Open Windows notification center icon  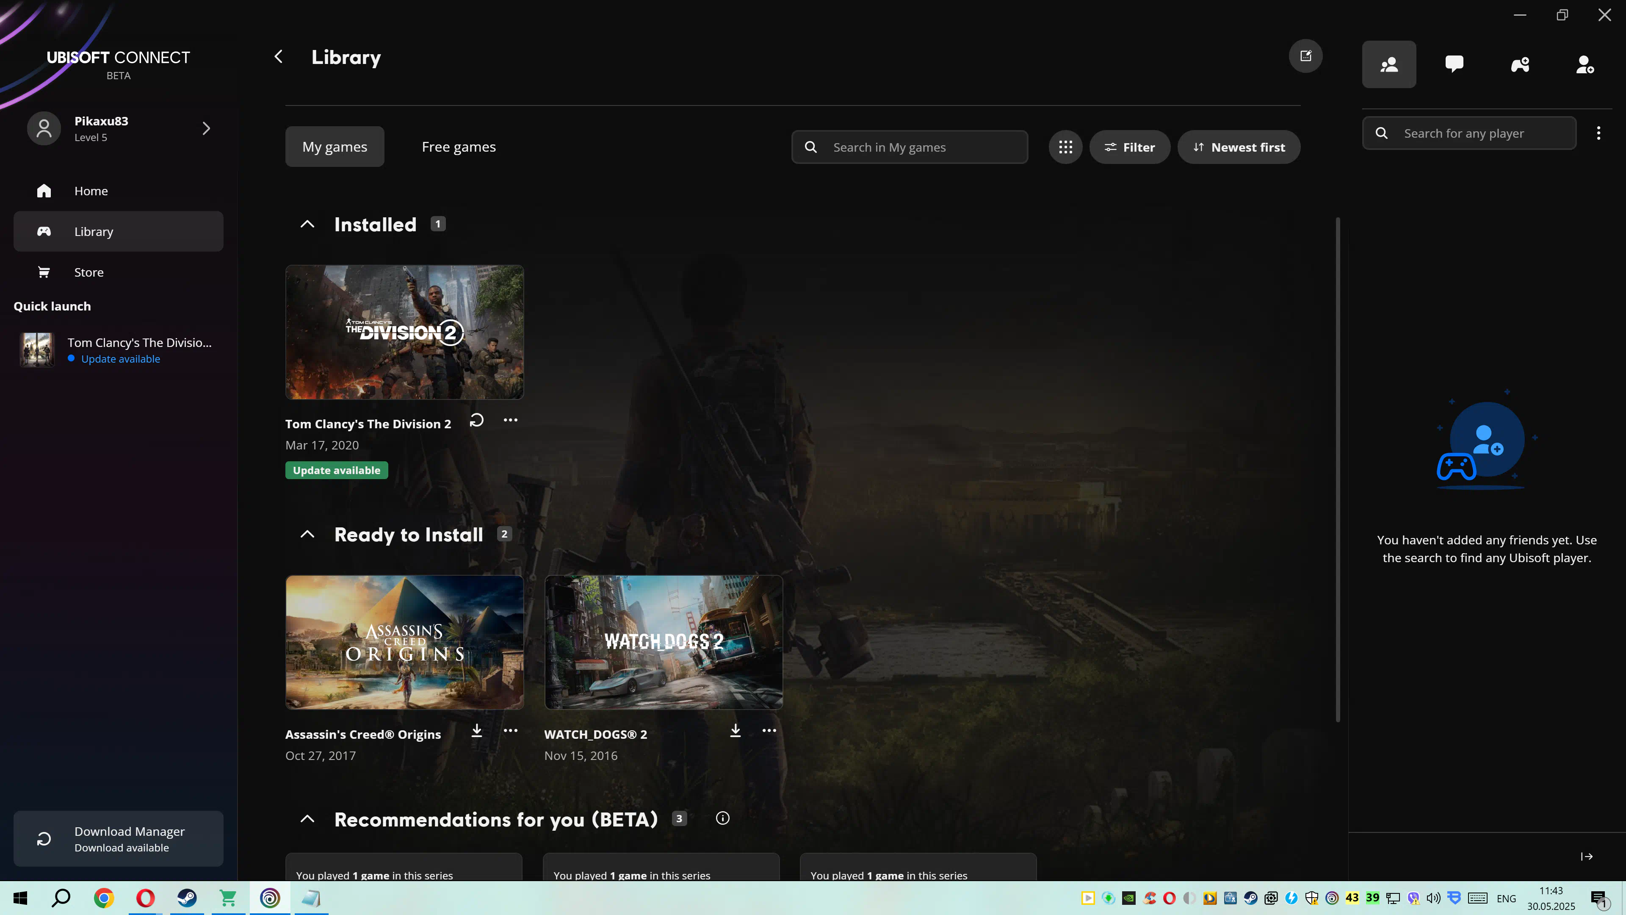click(x=1598, y=898)
